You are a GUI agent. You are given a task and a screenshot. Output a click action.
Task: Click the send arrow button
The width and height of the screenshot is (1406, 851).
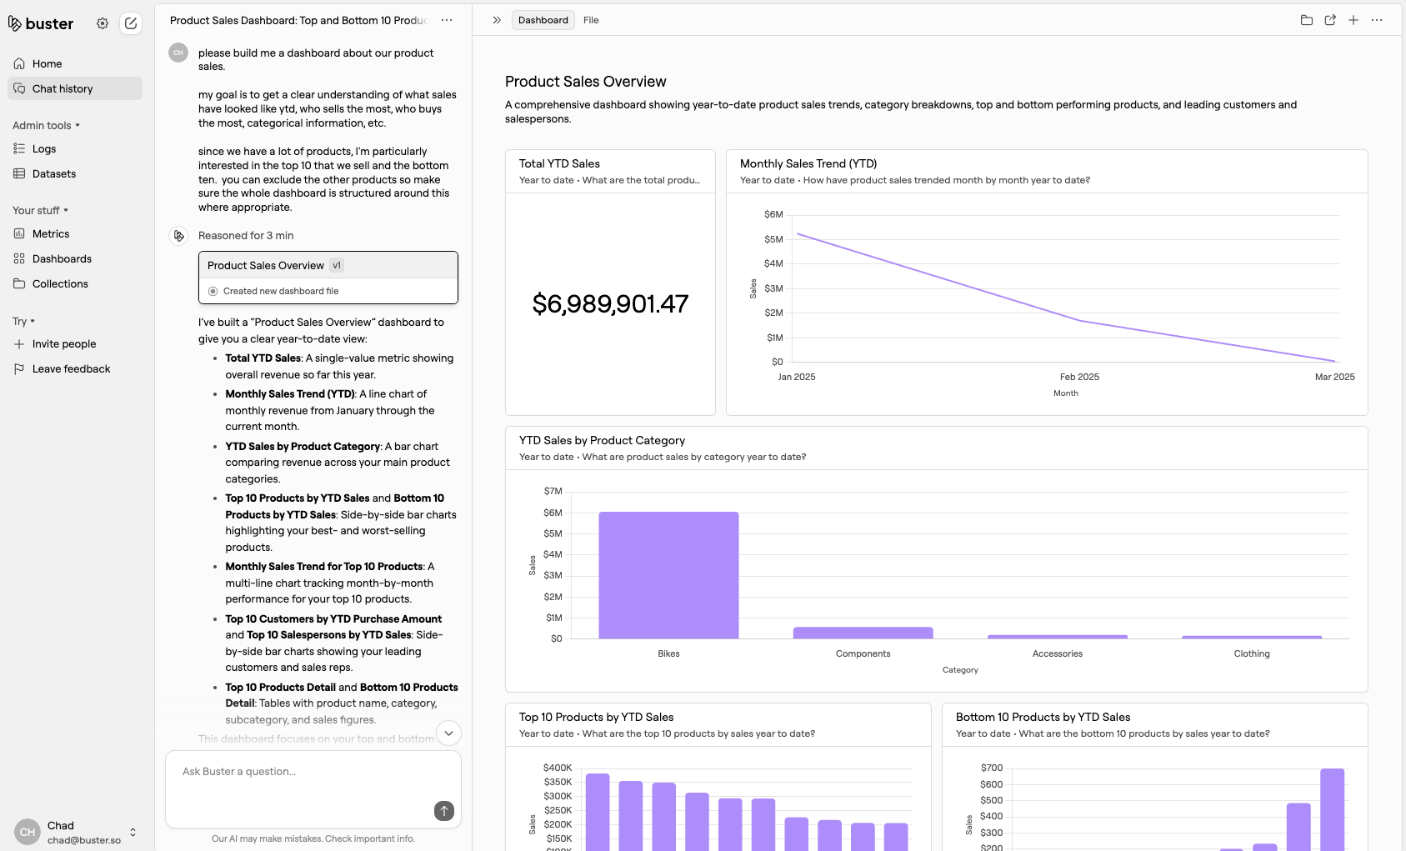pyautogui.click(x=444, y=811)
